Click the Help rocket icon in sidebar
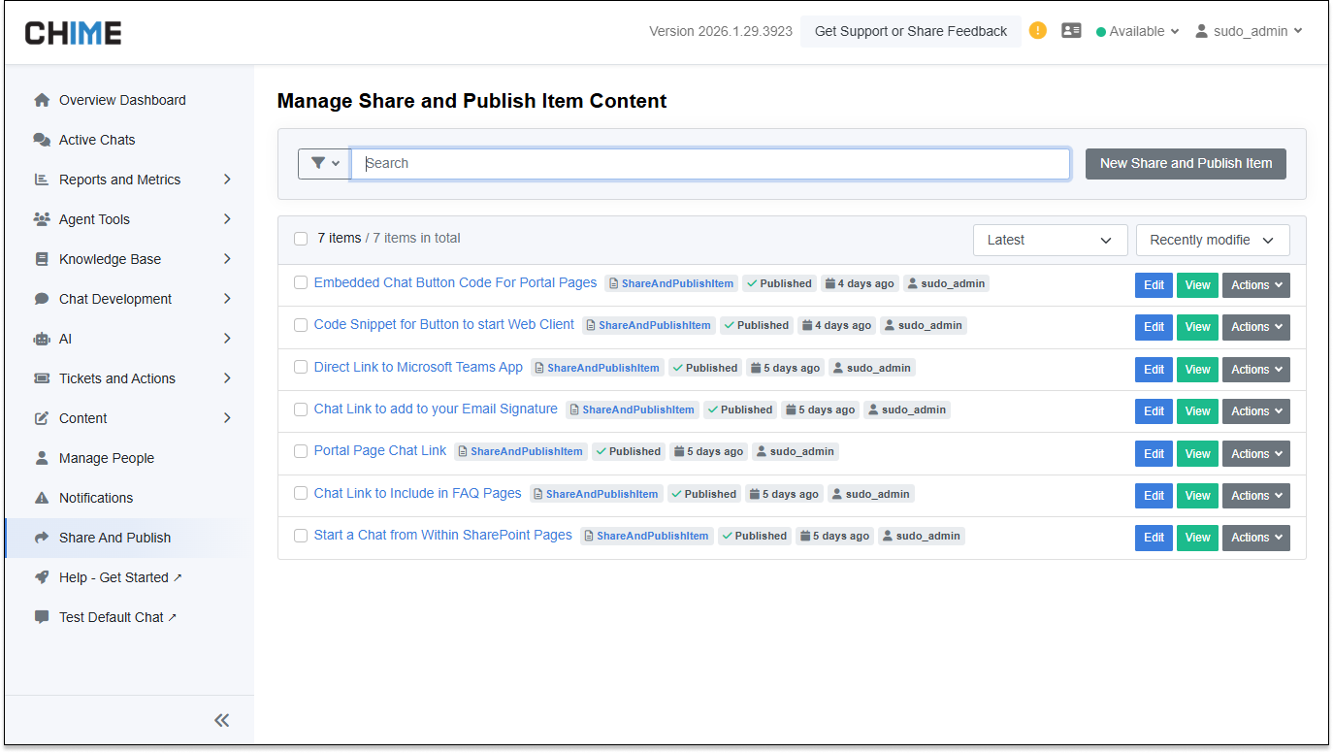The image size is (1333, 753). coord(42,577)
